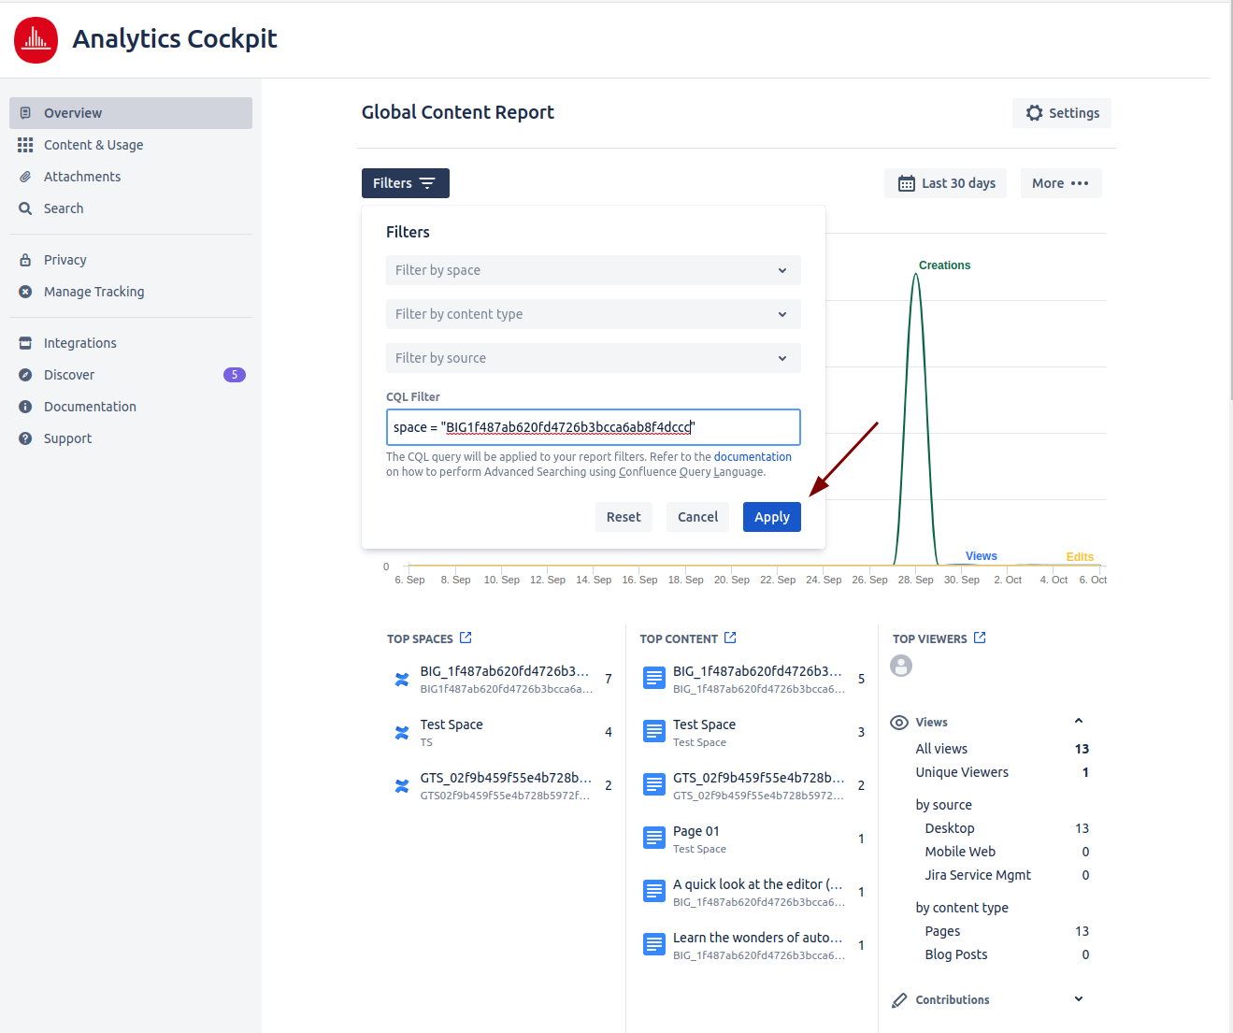Viewport: 1233px width, 1033px height.
Task: Click the Test Space space icon
Action: (x=402, y=733)
